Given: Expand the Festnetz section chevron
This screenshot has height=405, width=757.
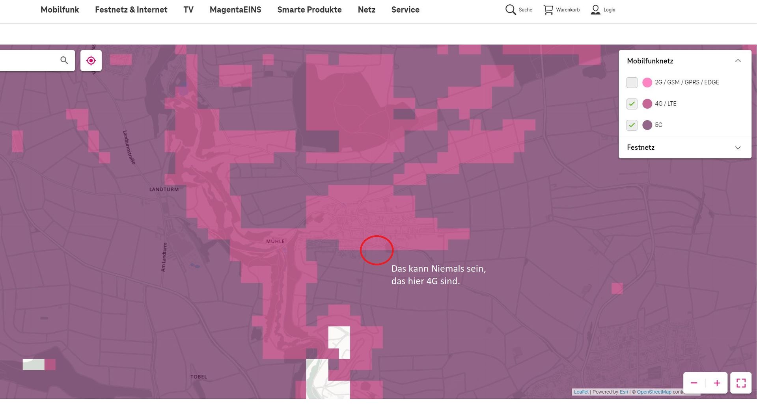Looking at the screenshot, I should pos(738,148).
